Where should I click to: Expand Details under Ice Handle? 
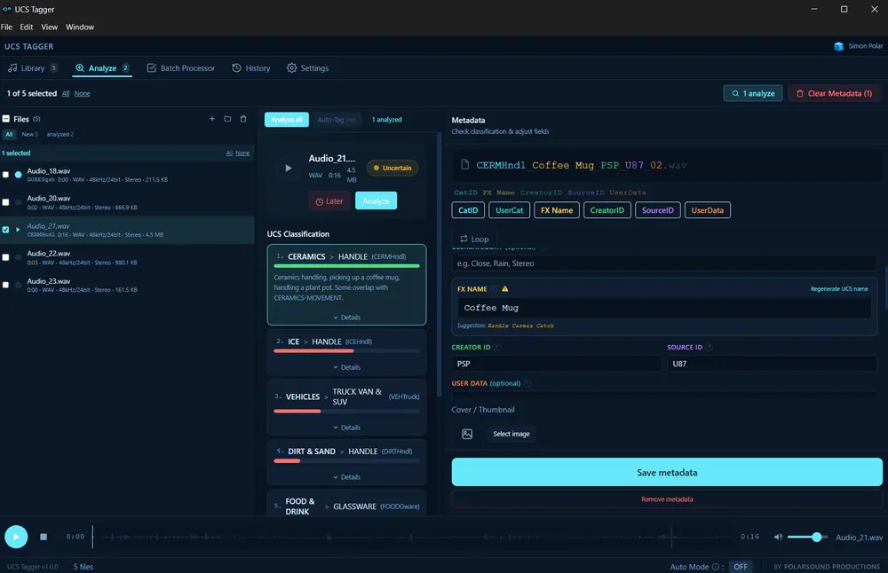(x=346, y=367)
